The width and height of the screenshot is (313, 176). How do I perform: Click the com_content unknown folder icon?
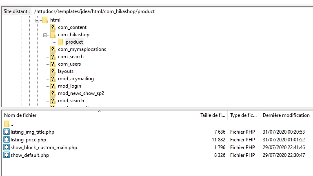53,27
